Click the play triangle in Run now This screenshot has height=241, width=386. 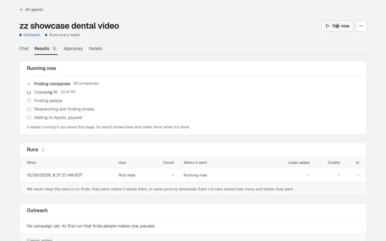[x=327, y=26]
